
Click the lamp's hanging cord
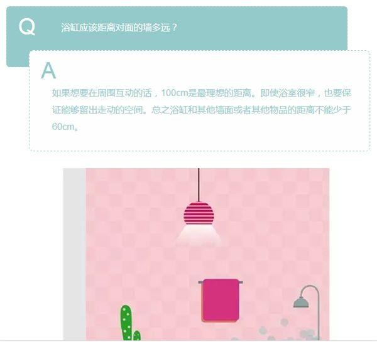[x=199, y=185]
